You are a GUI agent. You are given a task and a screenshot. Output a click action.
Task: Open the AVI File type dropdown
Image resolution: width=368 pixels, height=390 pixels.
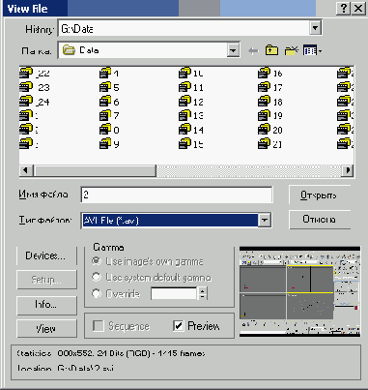click(x=265, y=221)
